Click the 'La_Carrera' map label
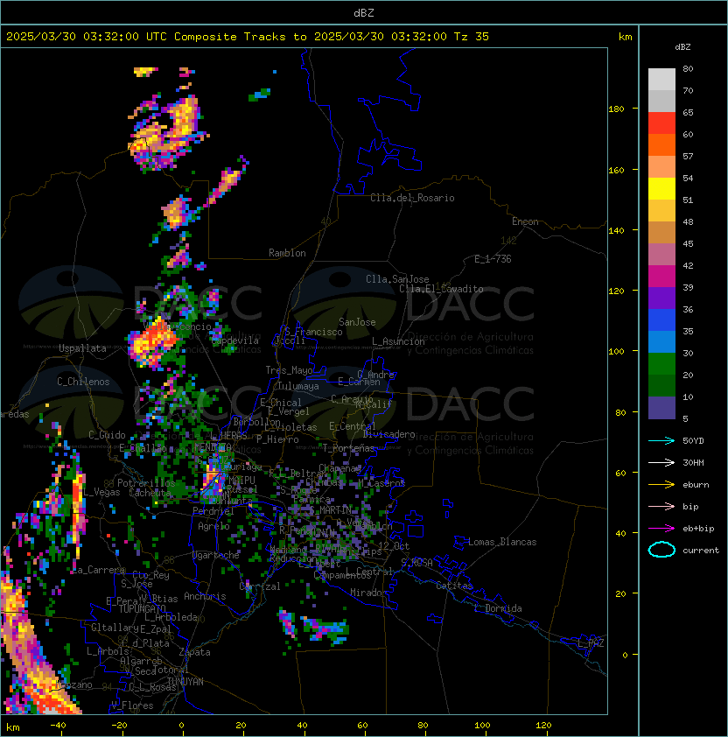The height and width of the screenshot is (737, 728). tap(99, 570)
